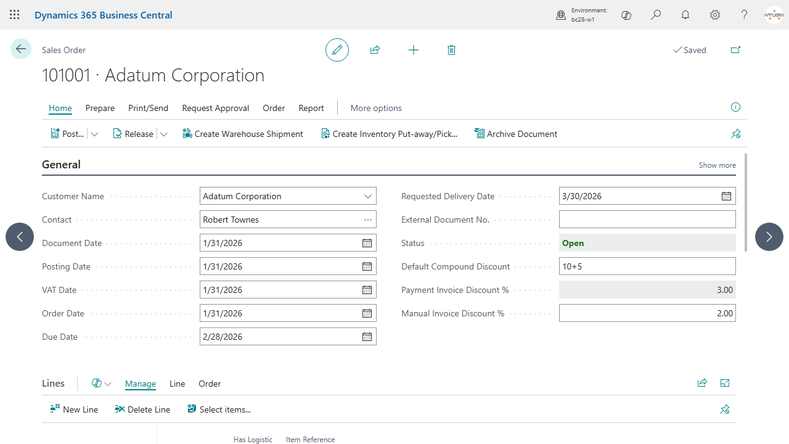789x444 pixels.
Task: Click Archive Document
Action: tap(516, 134)
